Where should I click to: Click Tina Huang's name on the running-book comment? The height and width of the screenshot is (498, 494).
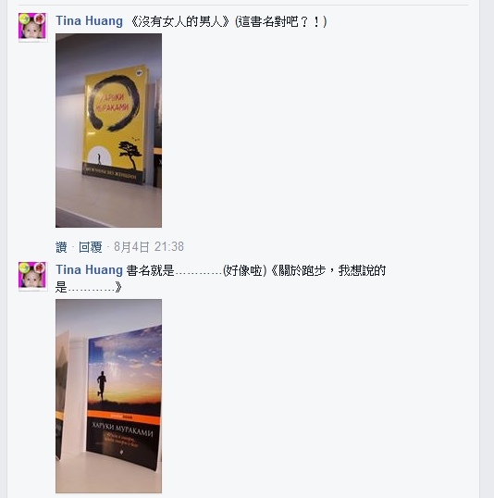tap(89, 270)
